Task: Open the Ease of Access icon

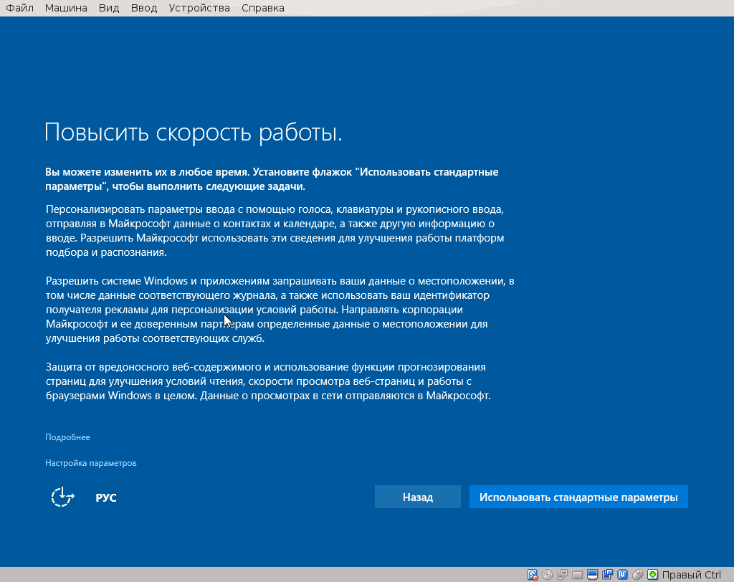Action: tap(63, 497)
